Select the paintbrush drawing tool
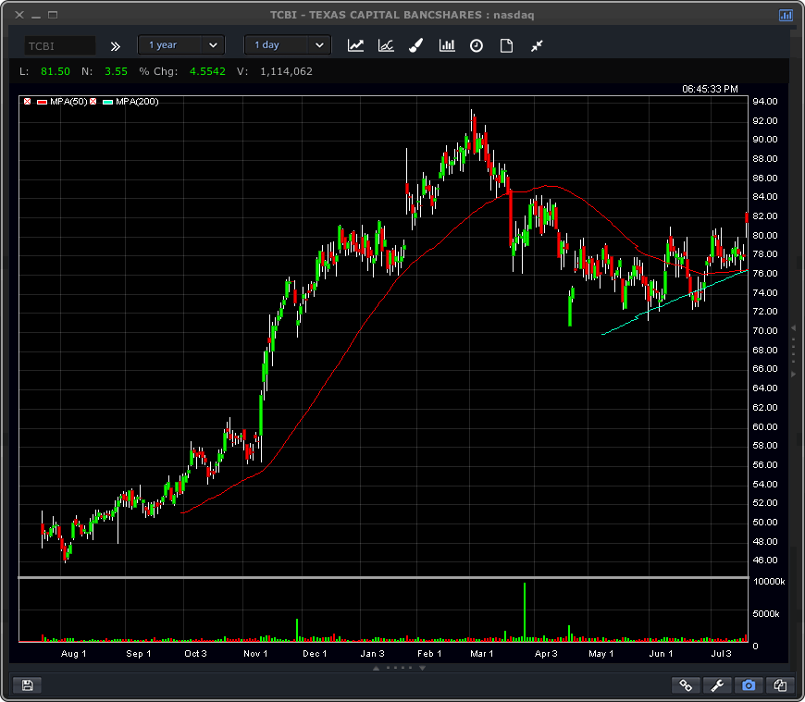 (x=415, y=45)
